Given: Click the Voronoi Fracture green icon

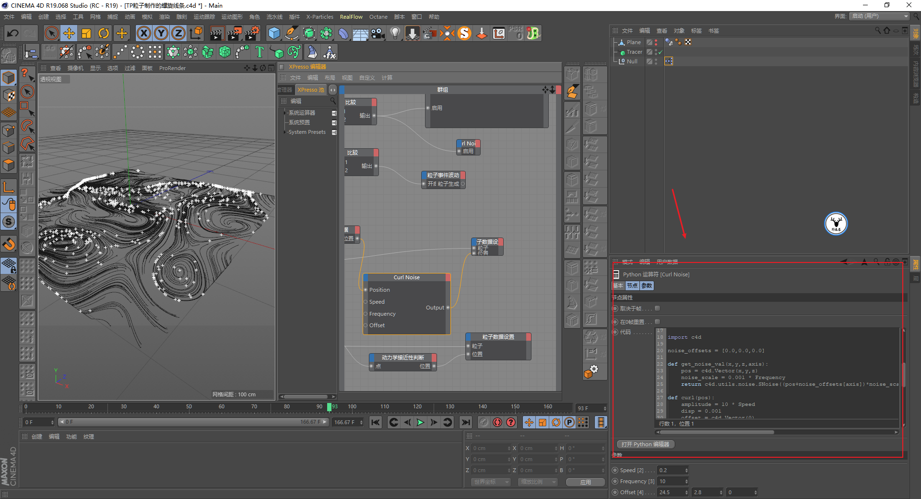Looking at the screenshot, I should click(225, 52).
